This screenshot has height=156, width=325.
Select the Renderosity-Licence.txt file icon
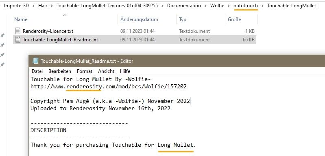tap(18, 31)
